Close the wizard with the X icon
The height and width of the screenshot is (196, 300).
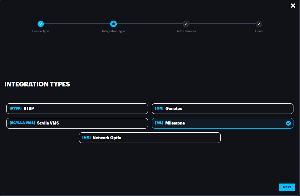[293, 6]
